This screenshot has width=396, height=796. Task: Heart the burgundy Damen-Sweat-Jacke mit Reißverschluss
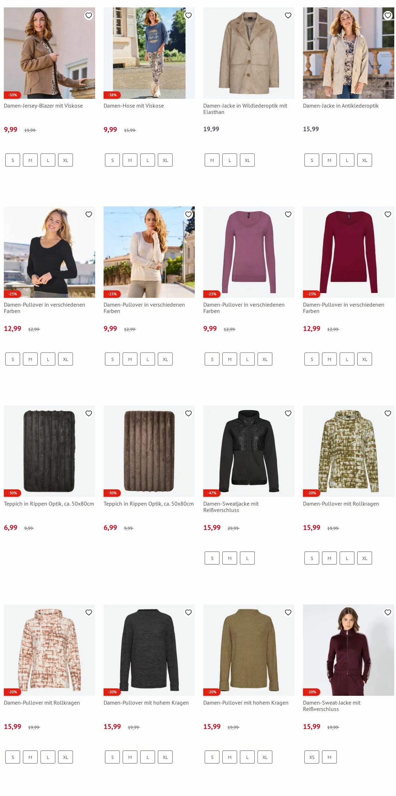coord(388,612)
